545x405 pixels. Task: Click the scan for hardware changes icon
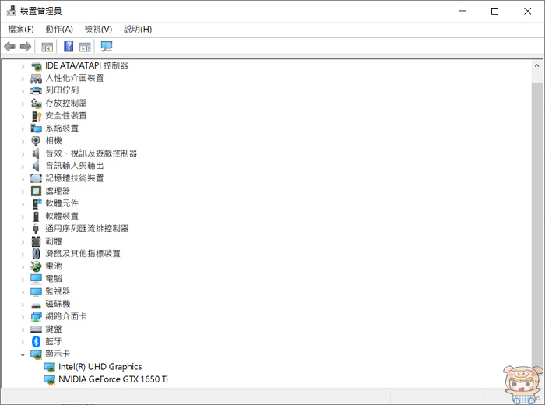(107, 46)
